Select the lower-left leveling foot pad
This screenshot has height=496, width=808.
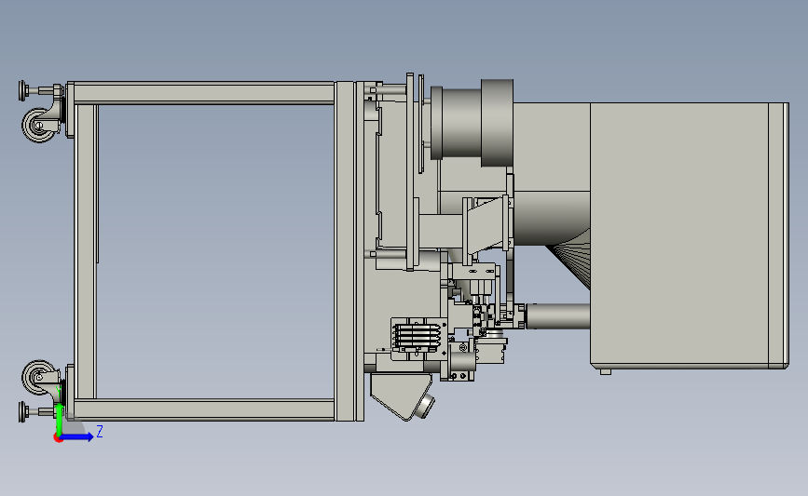(x=23, y=411)
